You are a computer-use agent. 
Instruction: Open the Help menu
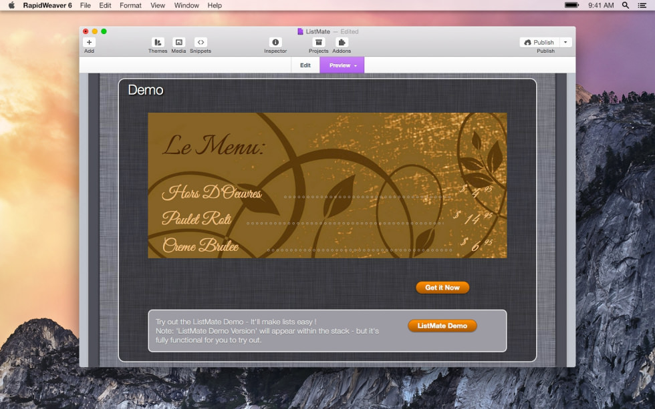[215, 5]
